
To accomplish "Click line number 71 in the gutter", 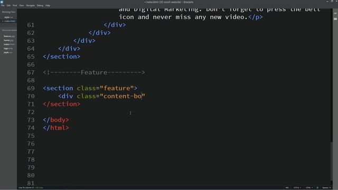I will point(31,104).
